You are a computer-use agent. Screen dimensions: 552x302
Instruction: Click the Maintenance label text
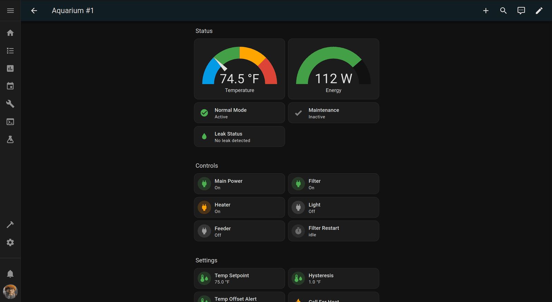coord(324,110)
